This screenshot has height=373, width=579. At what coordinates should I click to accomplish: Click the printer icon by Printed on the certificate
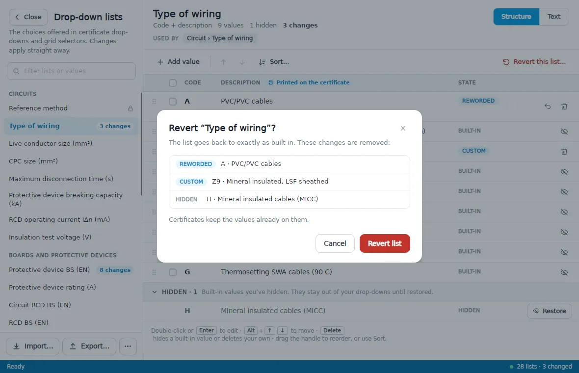point(271,83)
